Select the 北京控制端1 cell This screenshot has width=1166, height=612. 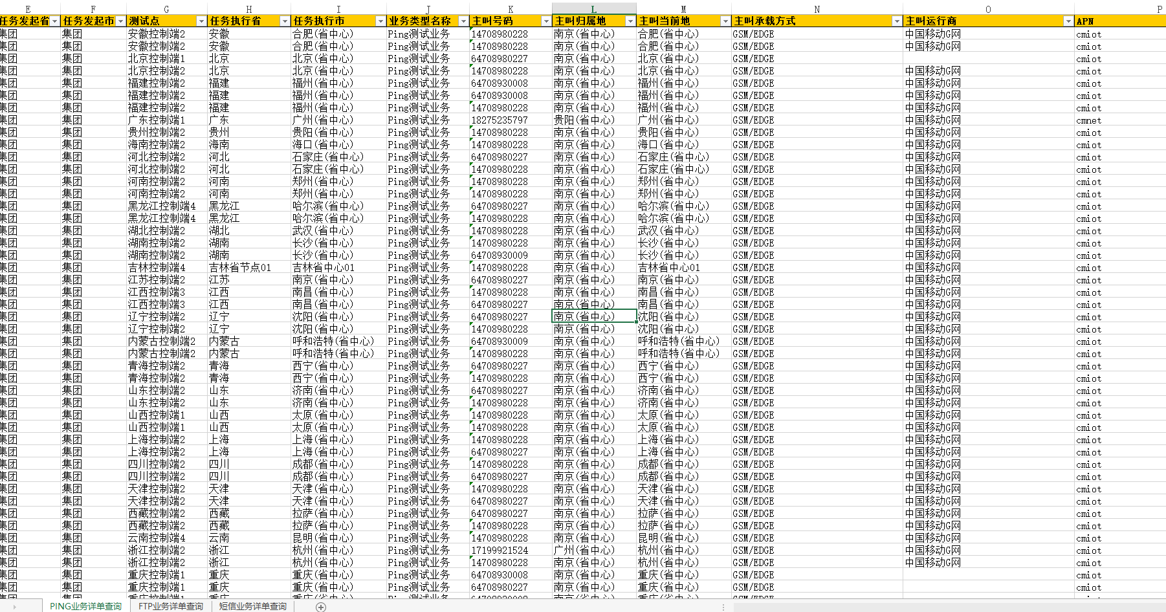[166, 58]
